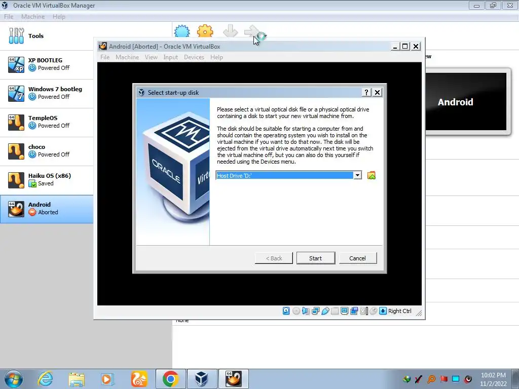The height and width of the screenshot is (389, 519).
Task: Open Machine menu in VirtualBox Manager
Action: [33, 17]
